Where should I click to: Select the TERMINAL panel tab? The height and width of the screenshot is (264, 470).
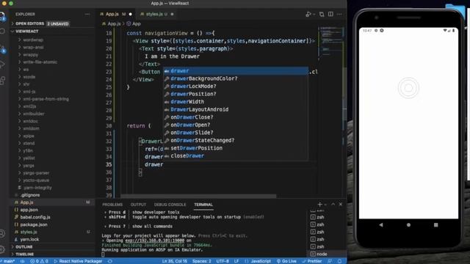[203, 205]
